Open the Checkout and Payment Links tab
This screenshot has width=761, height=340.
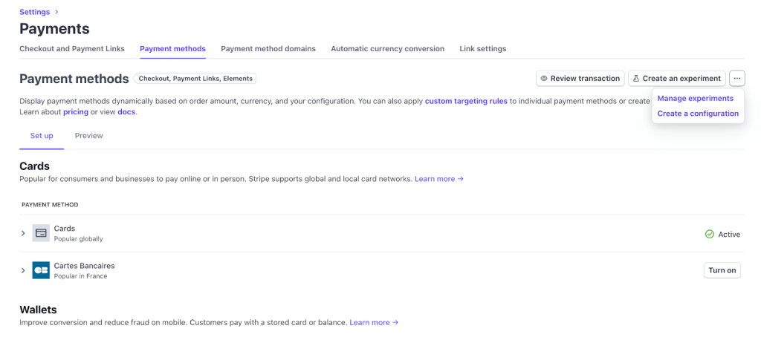[72, 48]
